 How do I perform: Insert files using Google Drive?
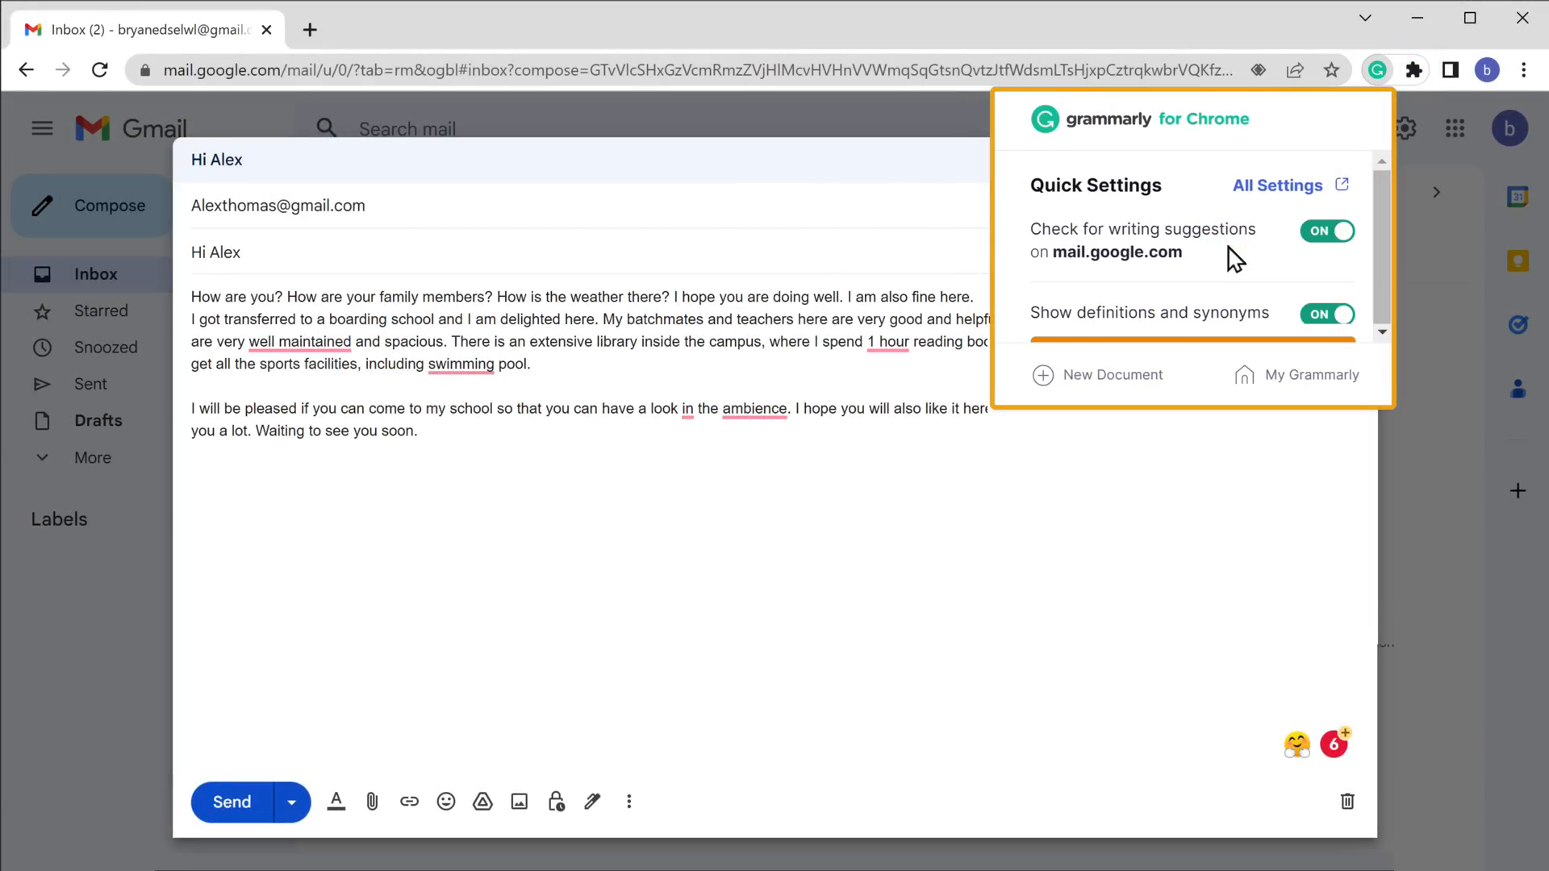click(x=482, y=802)
